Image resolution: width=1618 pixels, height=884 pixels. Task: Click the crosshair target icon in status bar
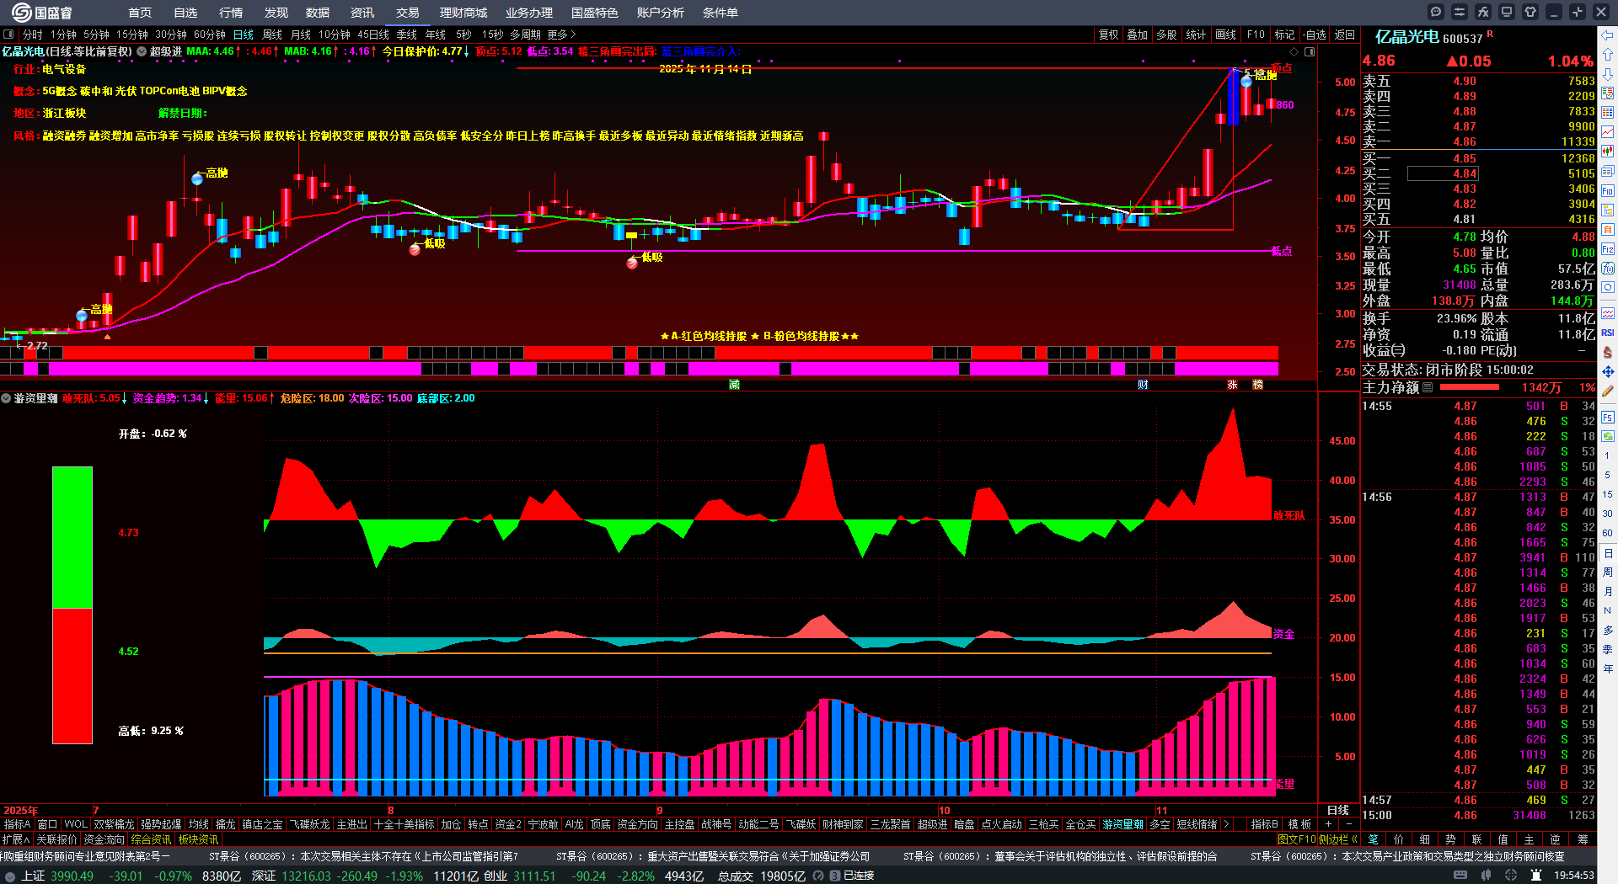point(1512,876)
